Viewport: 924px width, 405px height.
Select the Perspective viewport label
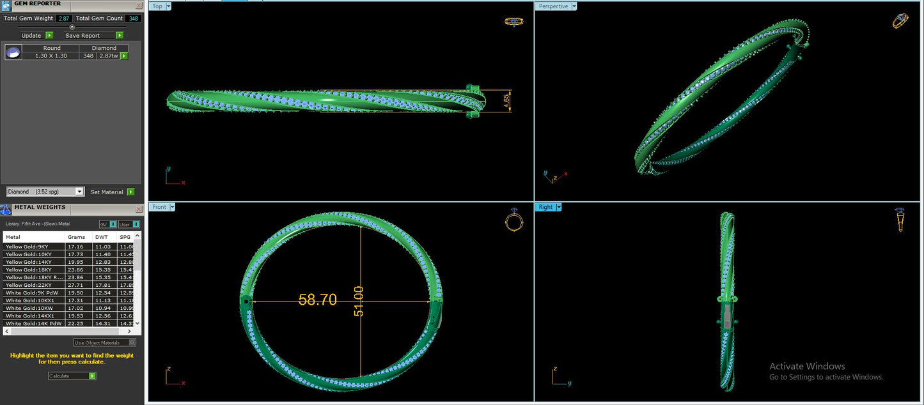point(553,6)
